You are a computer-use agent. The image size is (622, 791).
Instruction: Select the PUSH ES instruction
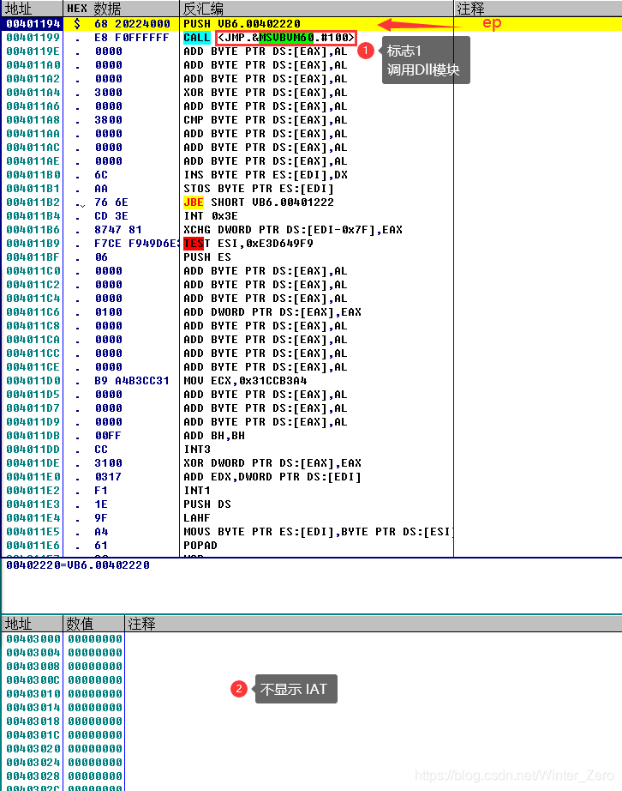pyautogui.click(x=207, y=257)
